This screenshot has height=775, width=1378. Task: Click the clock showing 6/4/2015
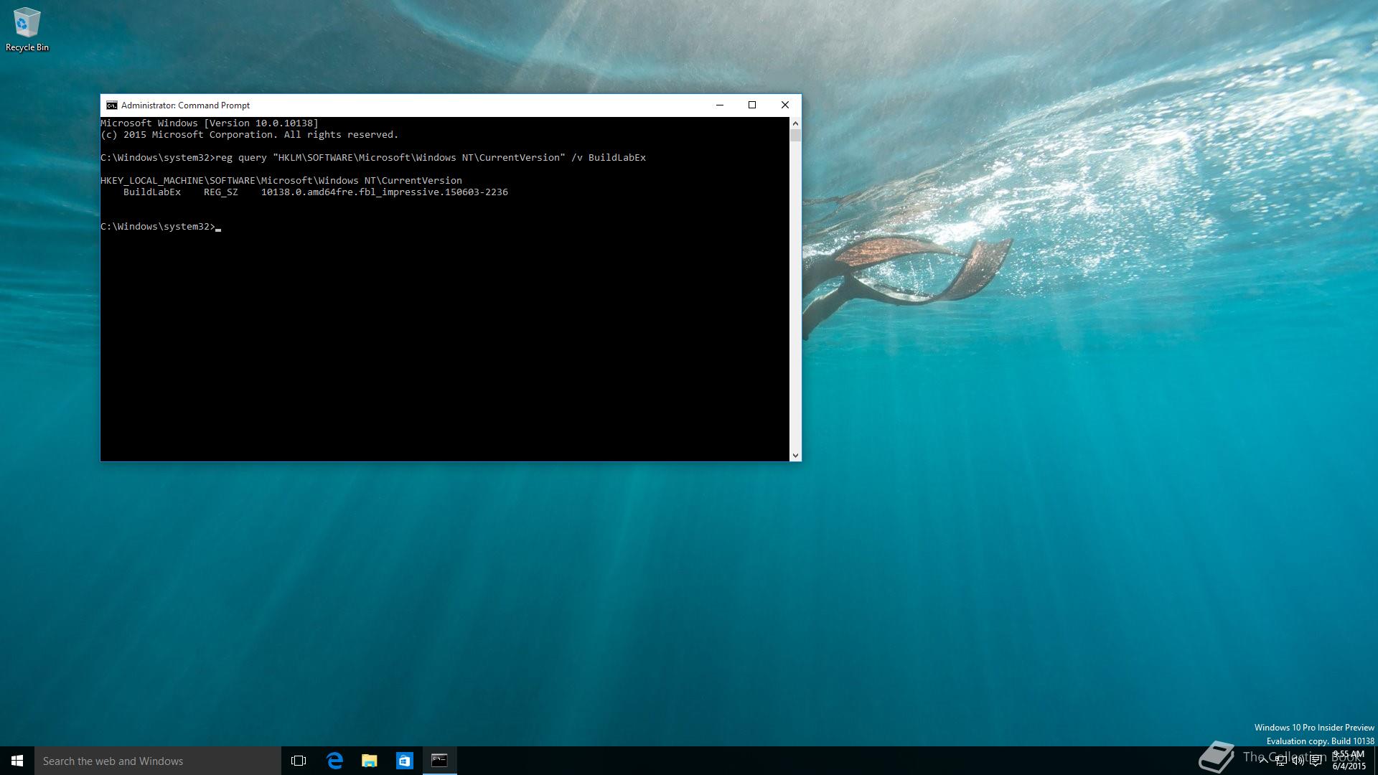1349,761
